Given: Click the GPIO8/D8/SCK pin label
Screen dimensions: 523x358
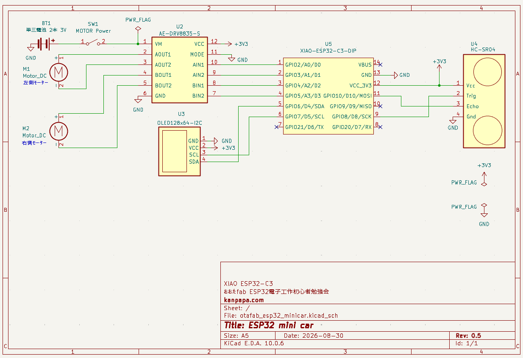Looking at the screenshot, I should tap(352, 116).
